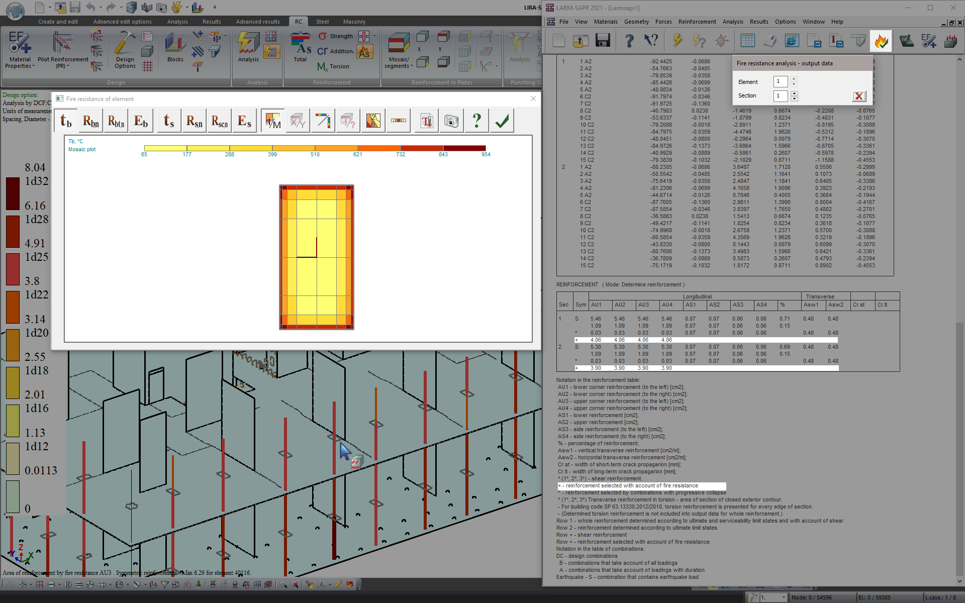Click the fire resistance analysis flame icon
The height and width of the screenshot is (603, 965).
point(881,41)
